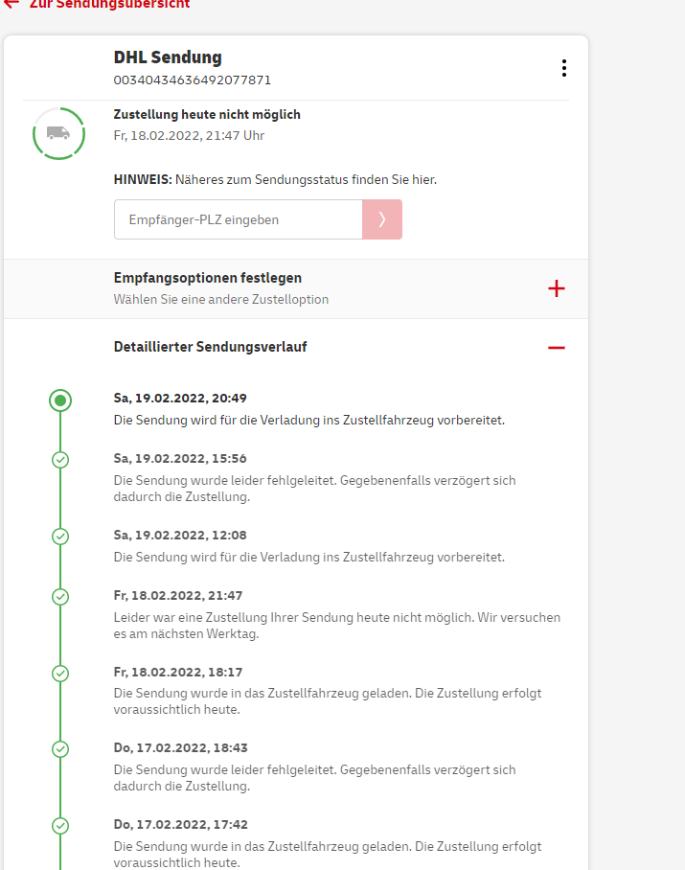Click the Empfangsoptionen festlegen heading
Image resolution: width=685 pixels, height=870 pixels.
click(208, 278)
